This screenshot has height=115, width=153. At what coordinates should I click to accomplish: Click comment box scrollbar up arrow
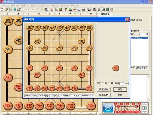coord(148,76)
